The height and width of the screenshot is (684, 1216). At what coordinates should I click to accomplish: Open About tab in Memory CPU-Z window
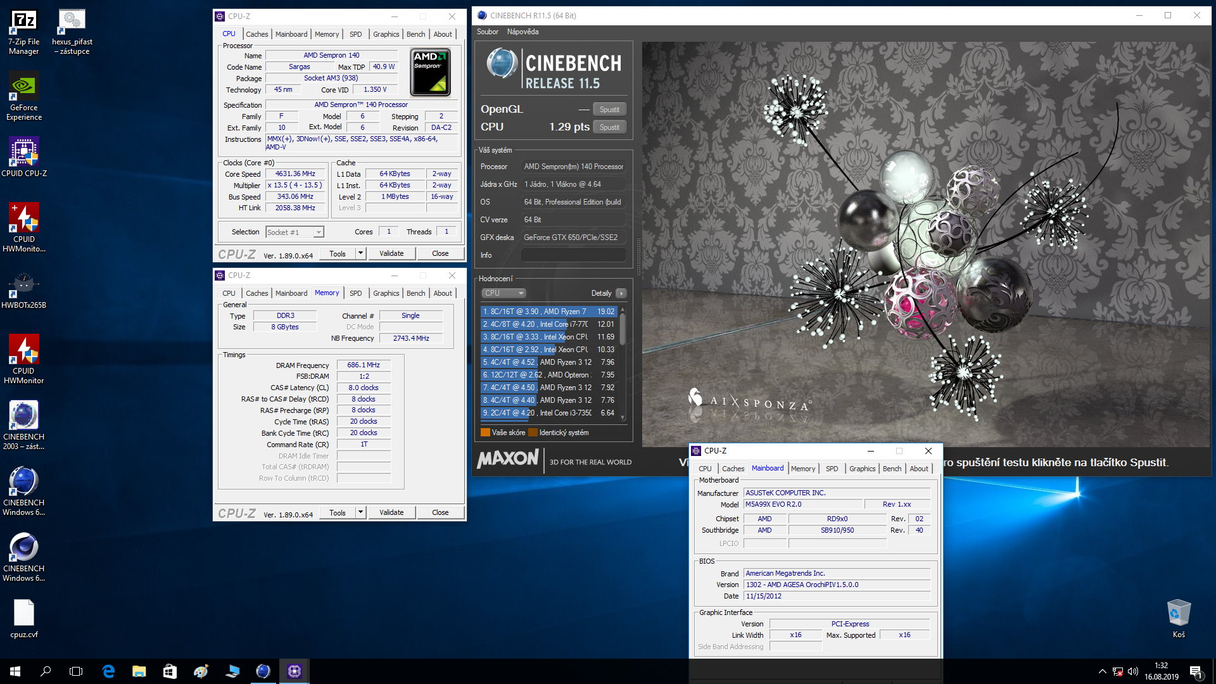(x=443, y=293)
